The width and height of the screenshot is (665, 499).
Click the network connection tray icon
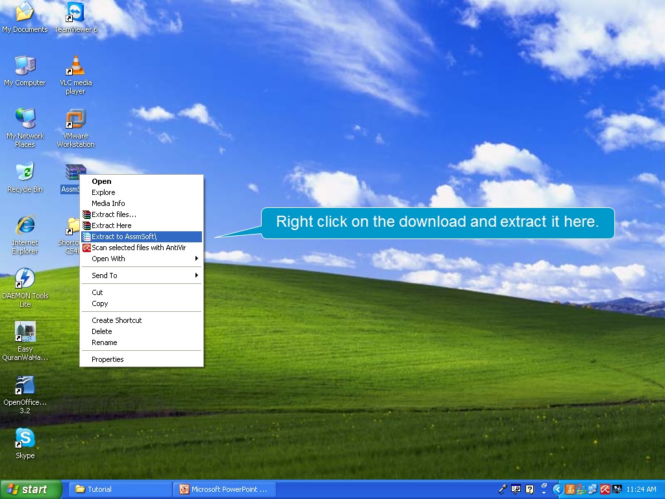pyautogui.click(x=593, y=490)
